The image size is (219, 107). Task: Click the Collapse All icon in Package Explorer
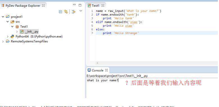tap(60, 12)
